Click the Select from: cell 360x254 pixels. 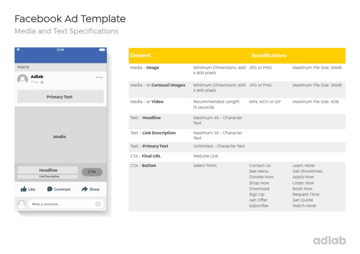205,166
